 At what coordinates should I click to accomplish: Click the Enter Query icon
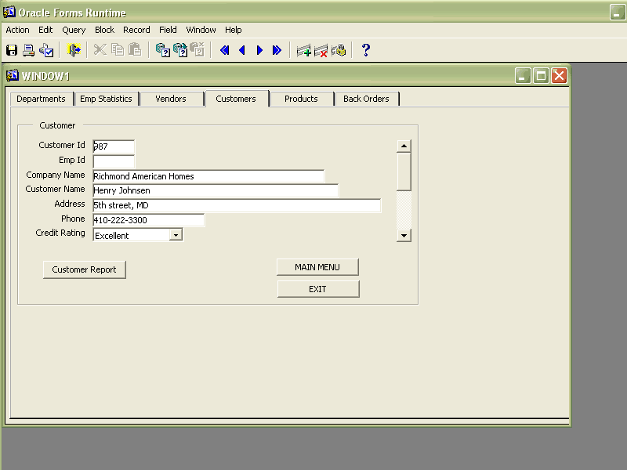(163, 50)
